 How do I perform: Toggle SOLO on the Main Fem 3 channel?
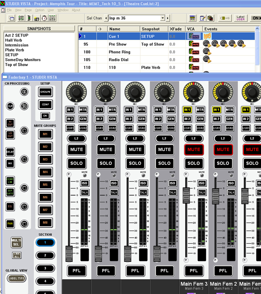pyautogui.click(x=194, y=163)
